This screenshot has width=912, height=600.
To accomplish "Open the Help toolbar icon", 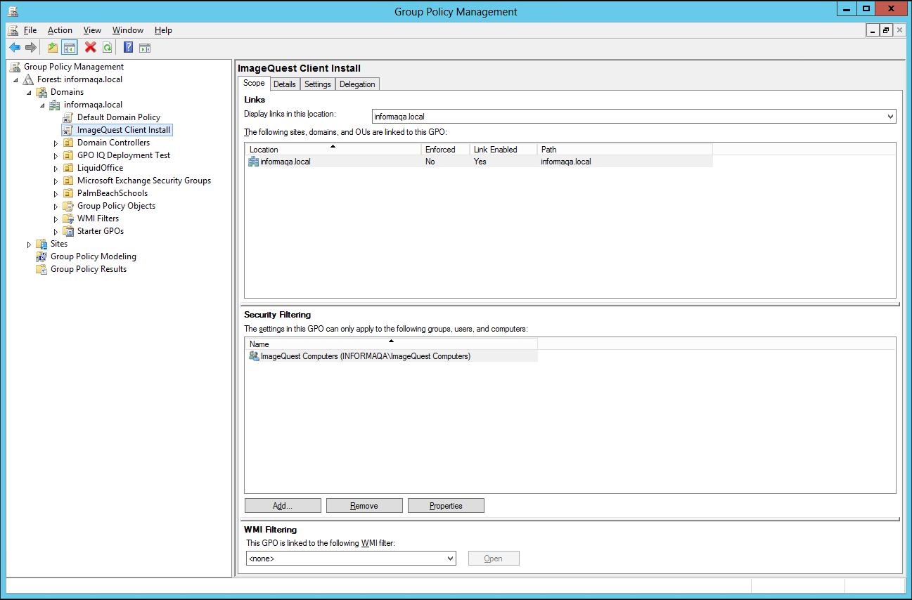I will (x=128, y=48).
